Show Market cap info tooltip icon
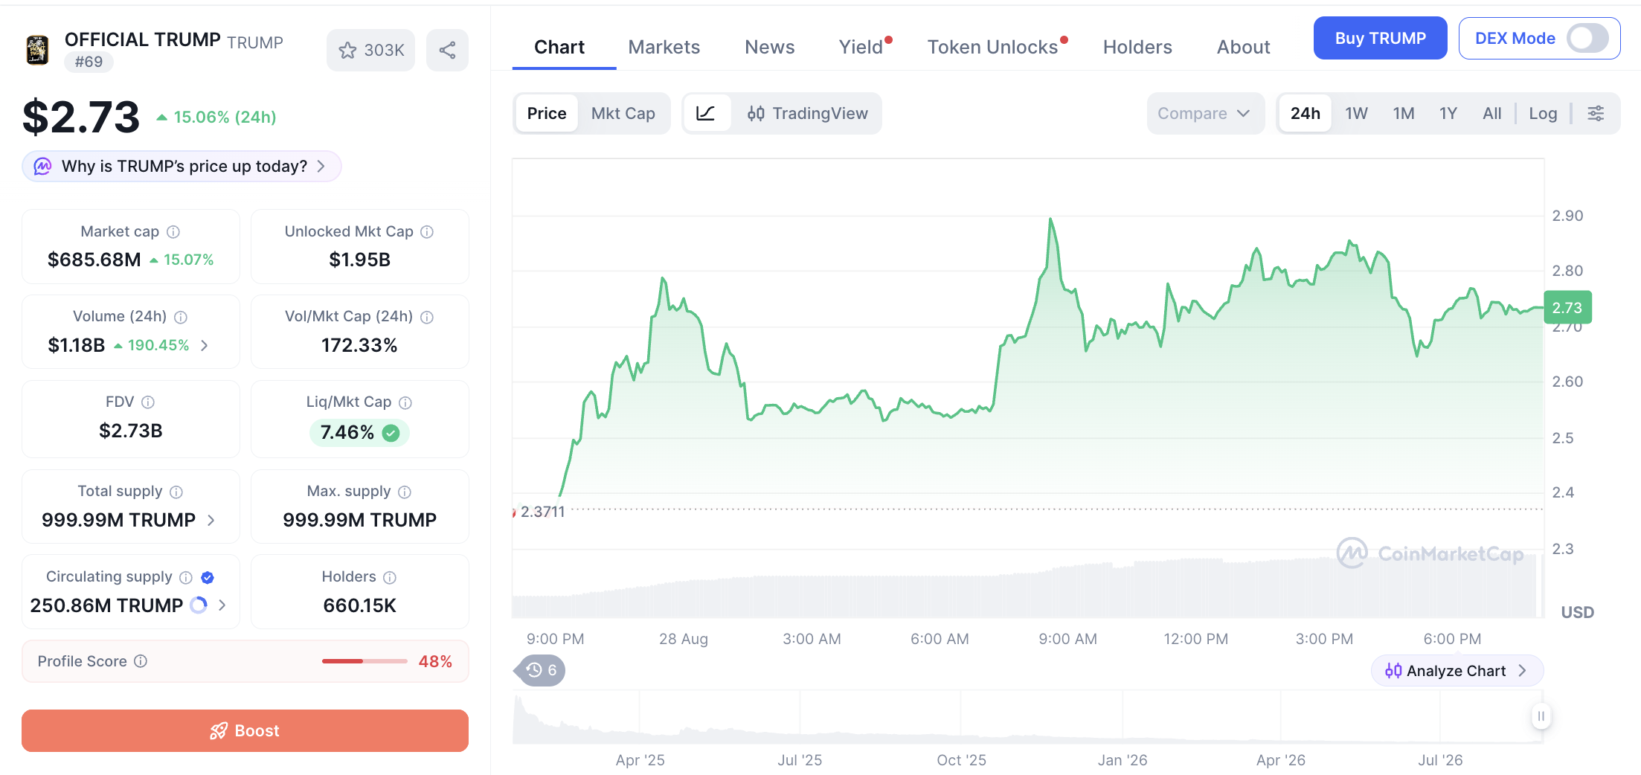Screen dimensions: 1641x775 click(x=173, y=232)
